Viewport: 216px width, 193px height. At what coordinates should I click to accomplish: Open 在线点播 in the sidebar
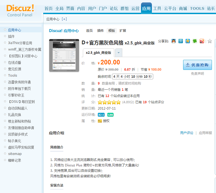[x=14, y=63]
